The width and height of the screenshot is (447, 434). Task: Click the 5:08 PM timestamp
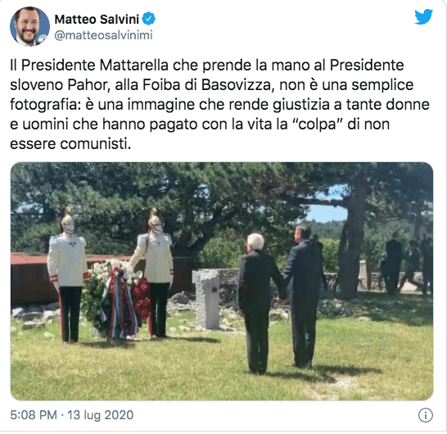pyautogui.click(x=34, y=415)
